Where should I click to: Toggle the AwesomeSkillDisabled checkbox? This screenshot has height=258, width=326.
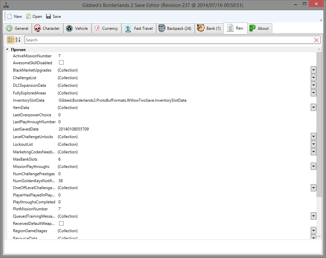(x=61, y=63)
